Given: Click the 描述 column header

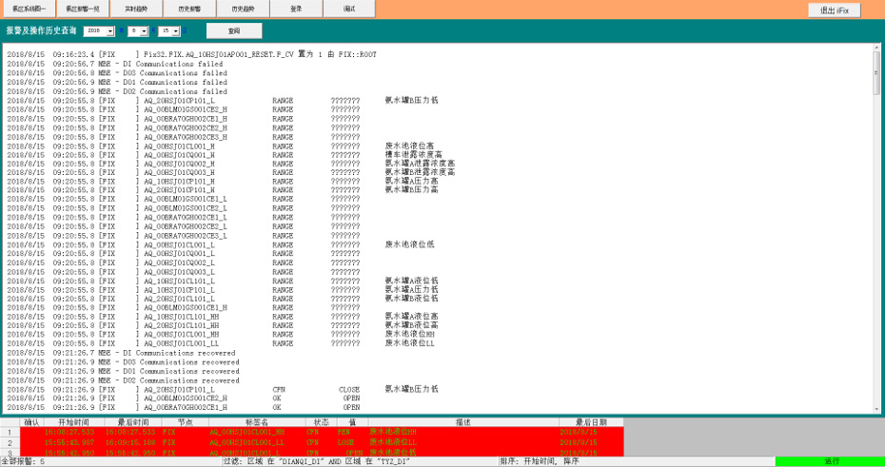Looking at the screenshot, I should [462, 421].
